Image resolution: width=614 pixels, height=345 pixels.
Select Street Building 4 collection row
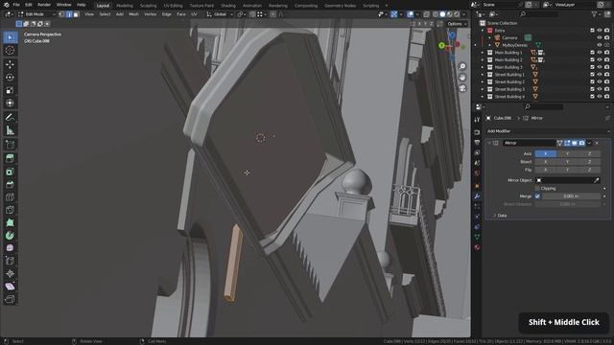point(509,97)
